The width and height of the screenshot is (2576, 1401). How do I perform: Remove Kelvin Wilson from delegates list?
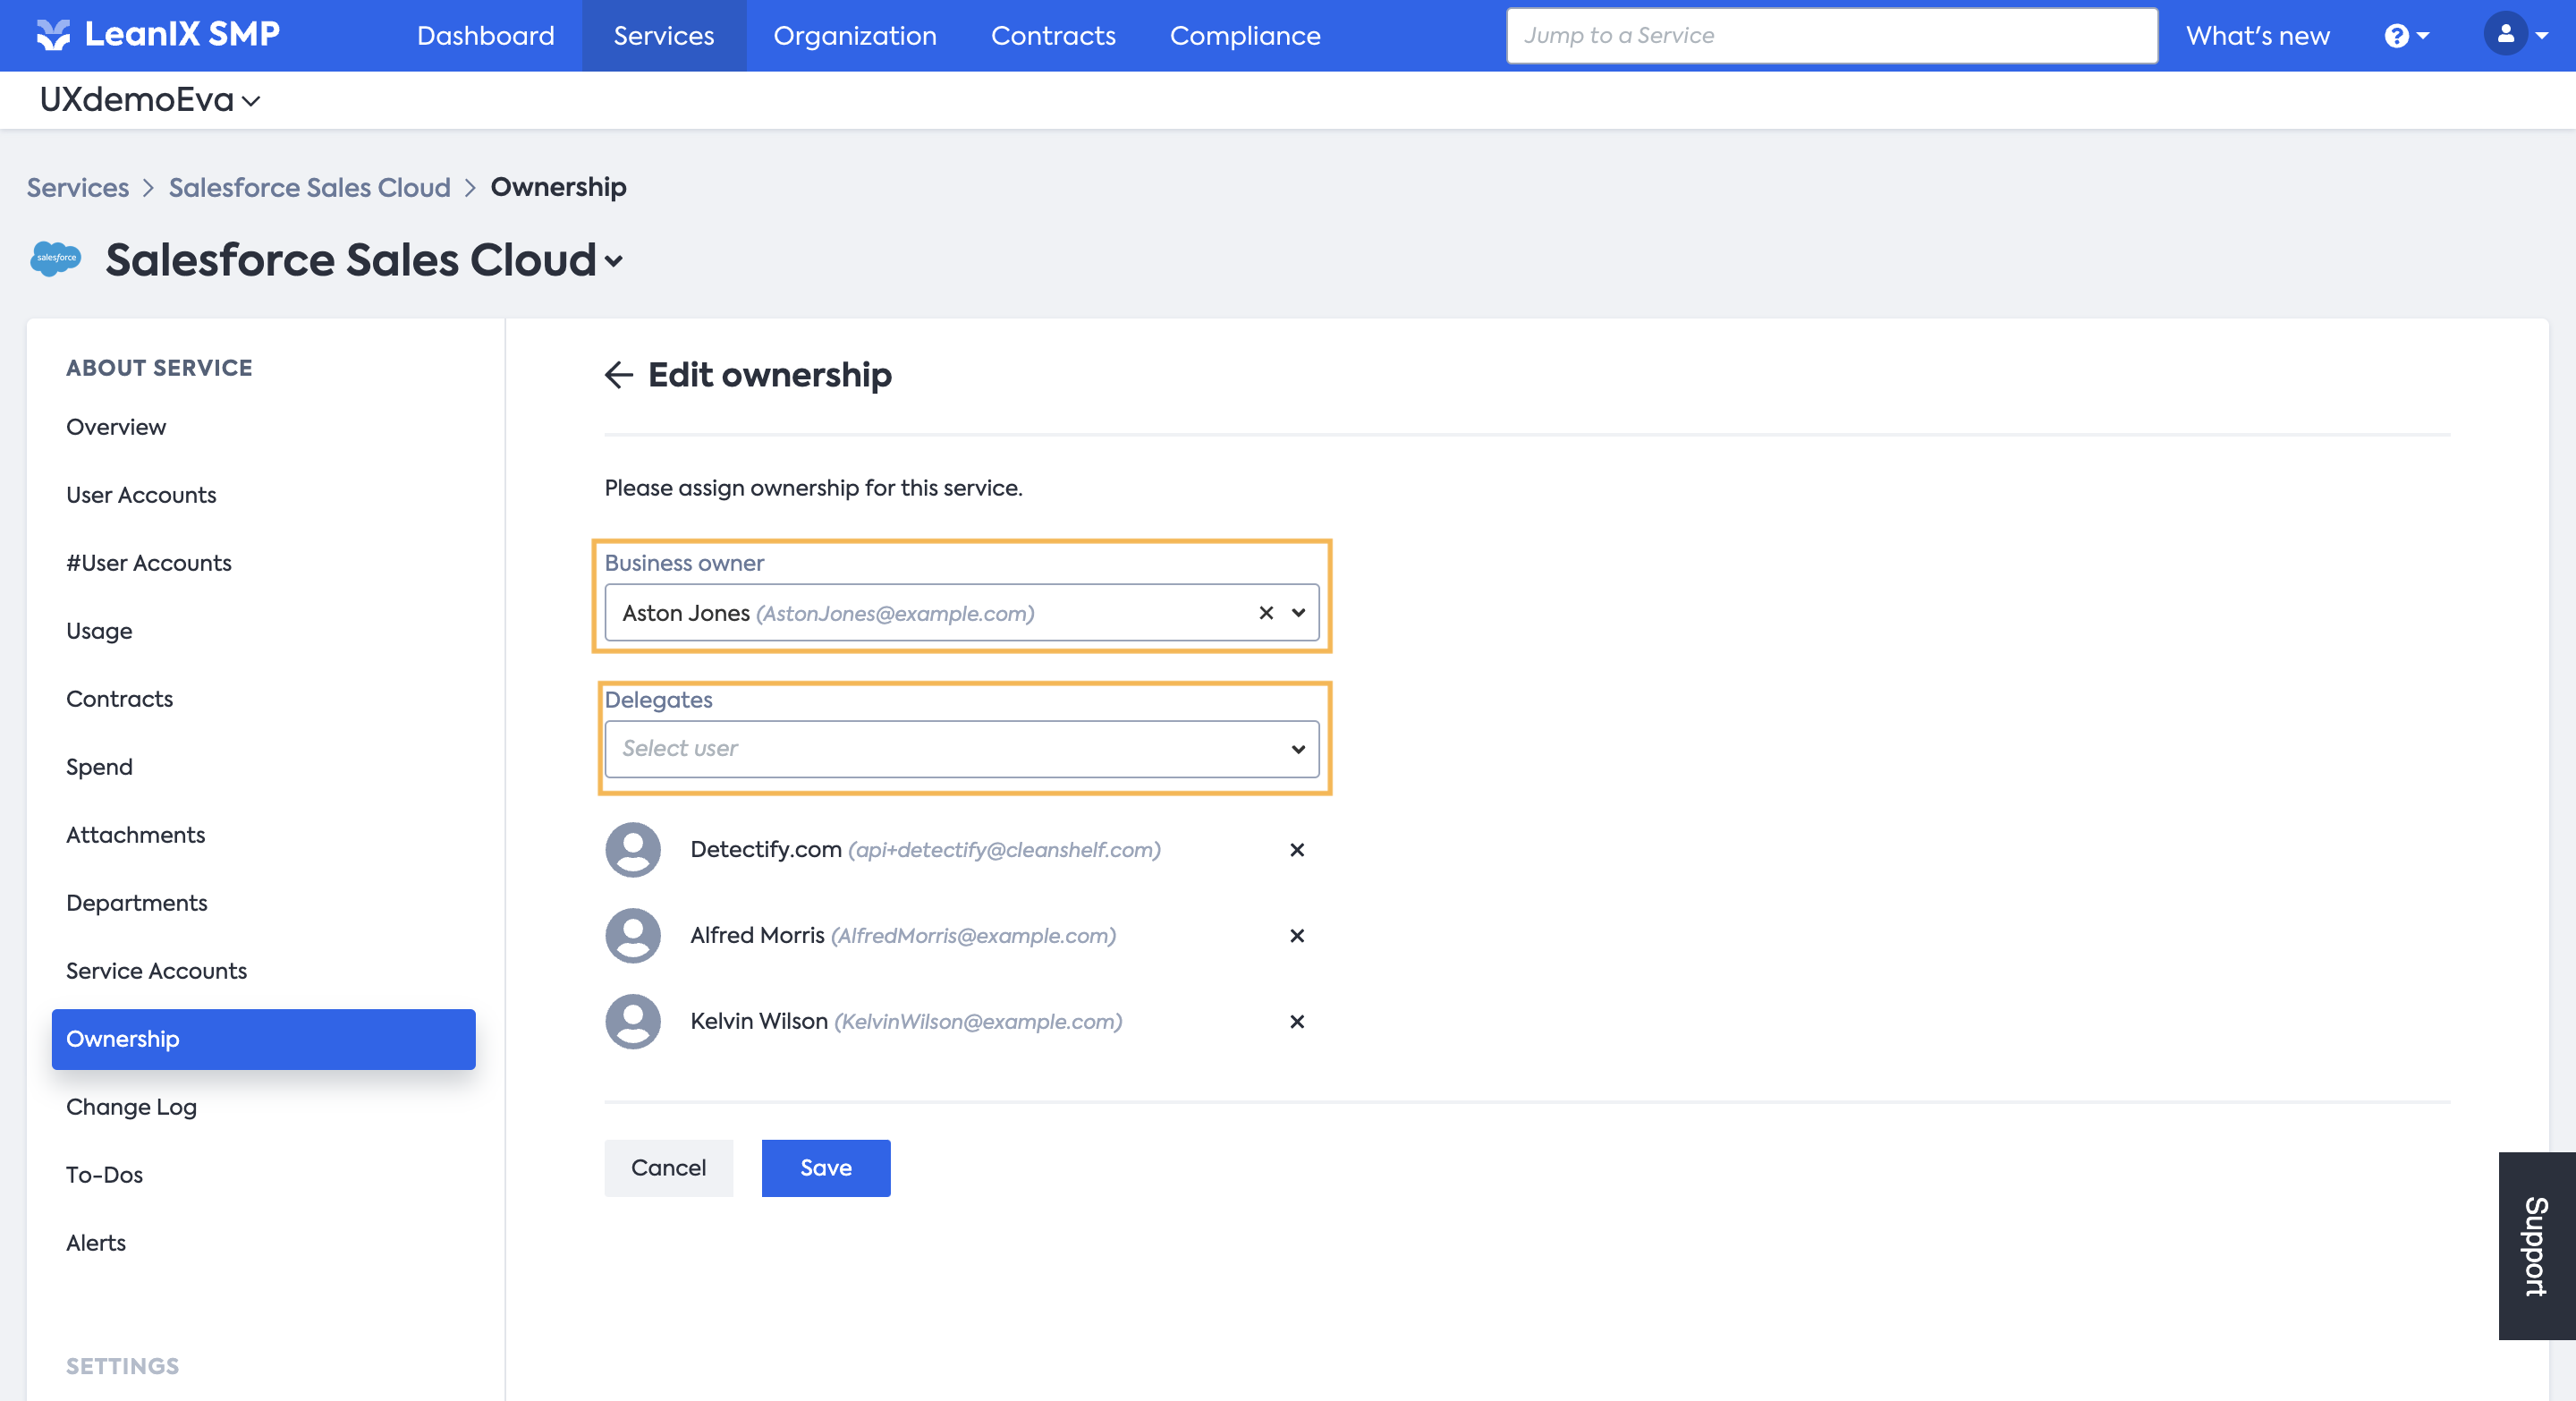1297,1022
